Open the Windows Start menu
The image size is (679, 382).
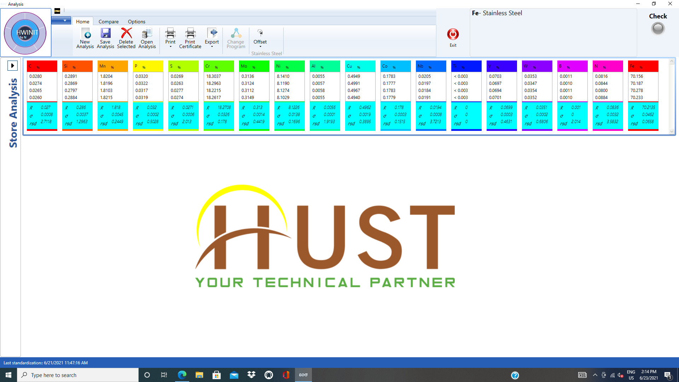(x=8, y=375)
